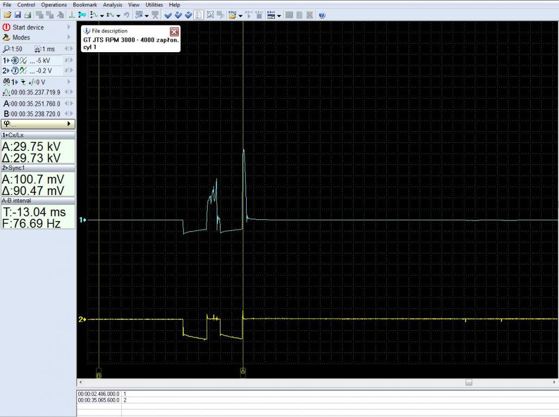Viewport: 559px width, 417px height.
Task: Adjust the zoom and time-base stepper arrows
Action: coord(69,49)
